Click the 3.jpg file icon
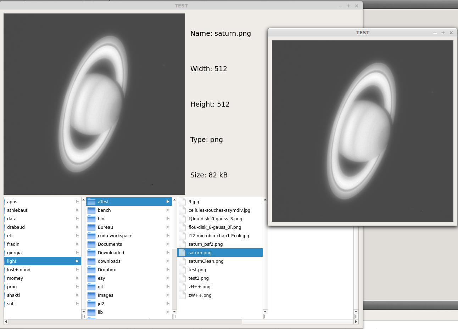The image size is (458, 329). 182,202
